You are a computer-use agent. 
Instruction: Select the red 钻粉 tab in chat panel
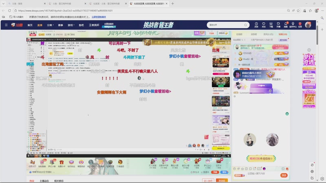[x=283, y=34]
